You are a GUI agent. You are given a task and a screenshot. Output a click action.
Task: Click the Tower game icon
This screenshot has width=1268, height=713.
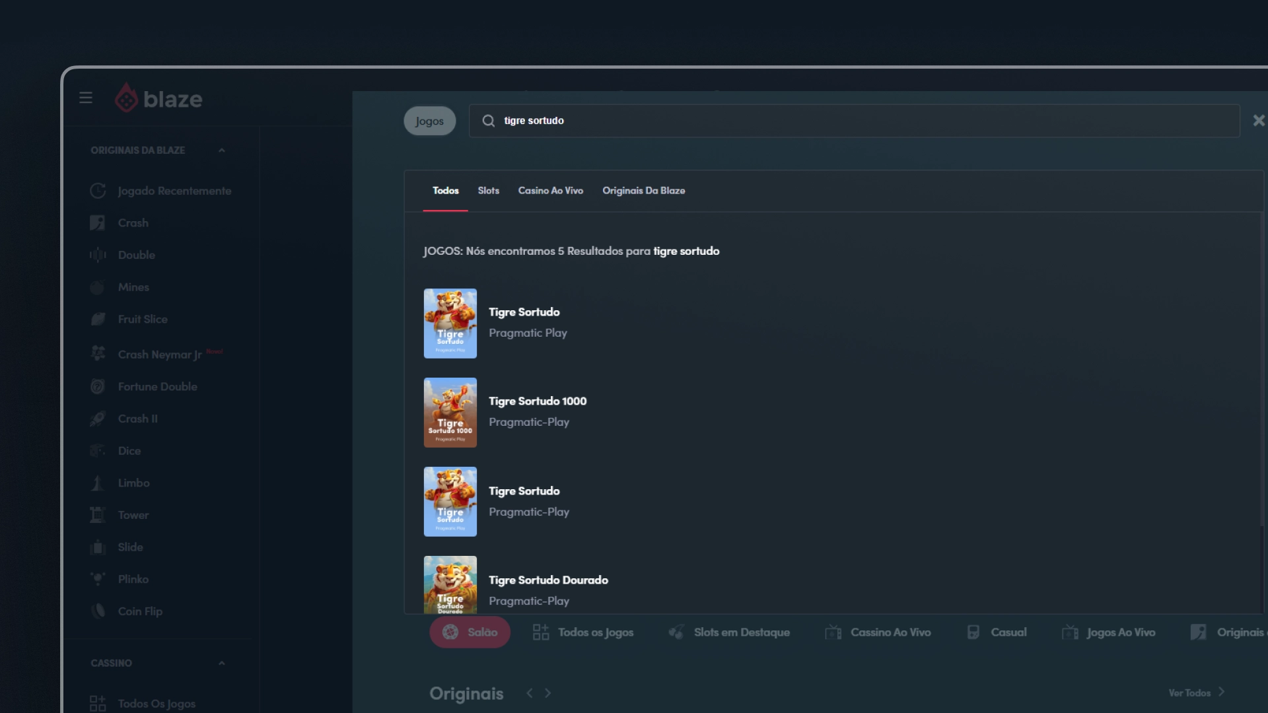pos(98,515)
